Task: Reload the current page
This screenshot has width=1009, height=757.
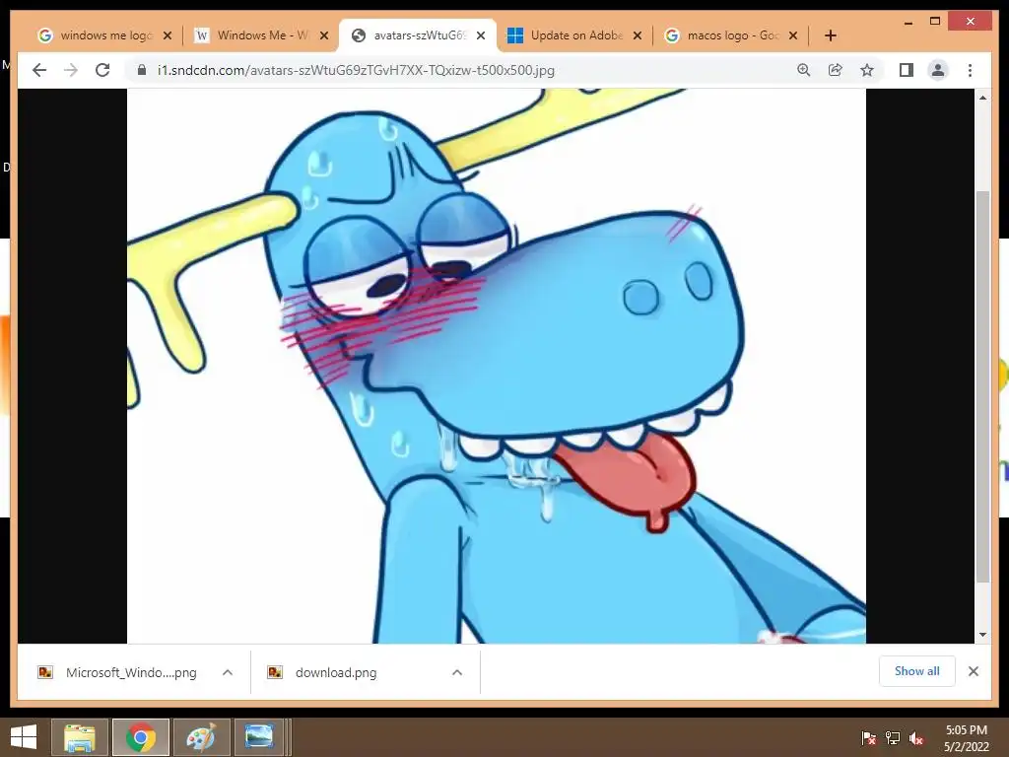Action: pyautogui.click(x=102, y=70)
